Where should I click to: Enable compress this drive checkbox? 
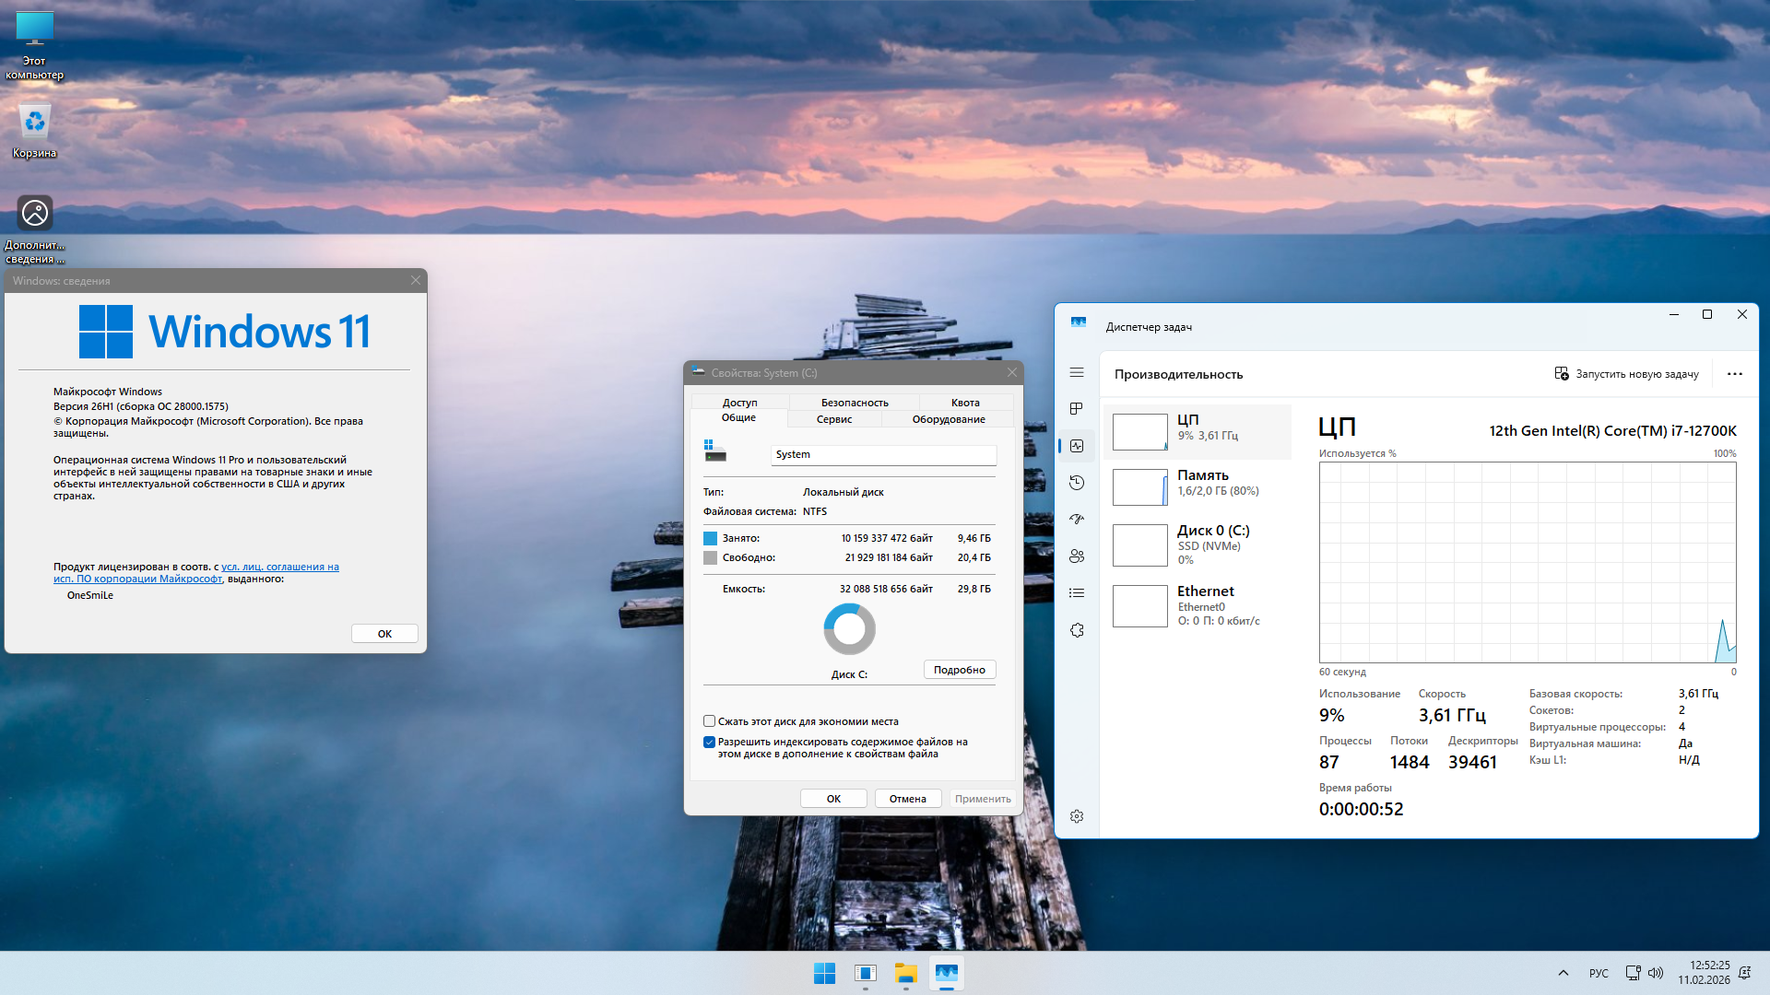click(x=710, y=721)
